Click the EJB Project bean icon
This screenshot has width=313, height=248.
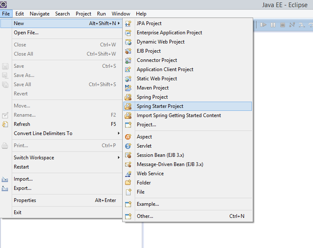(x=128, y=51)
